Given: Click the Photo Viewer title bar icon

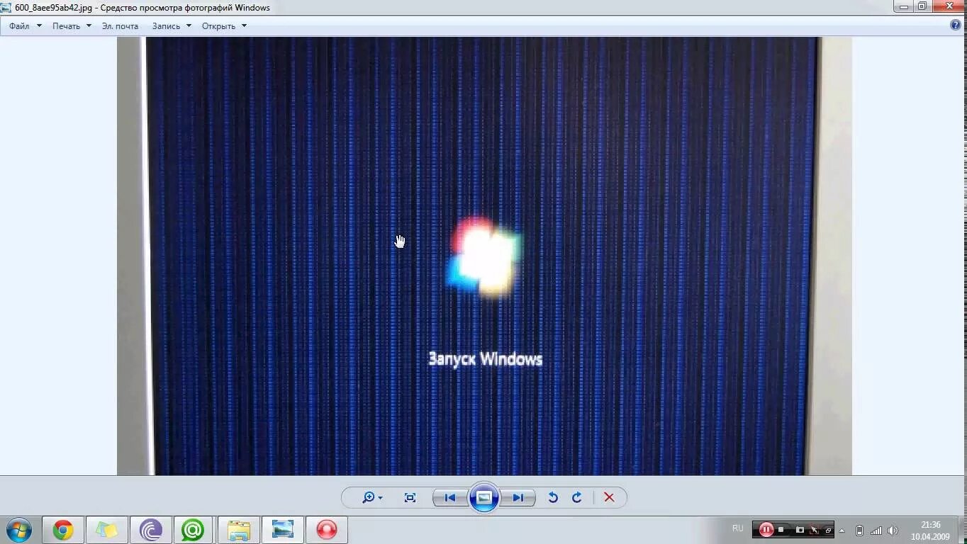Looking at the screenshot, I should tap(6, 8).
